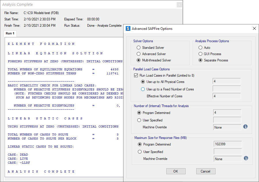Select Multi-threaded Solver option
The height and width of the screenshot is (182, 259).
click(x=139, y=60)
